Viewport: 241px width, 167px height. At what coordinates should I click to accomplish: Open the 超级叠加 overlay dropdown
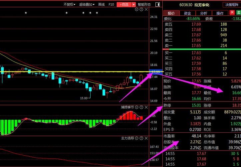[x=87, y=4]
